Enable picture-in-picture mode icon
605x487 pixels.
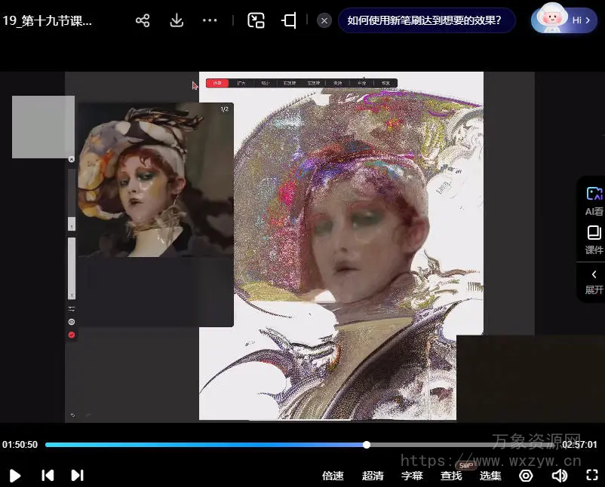(x=256, y=20)
